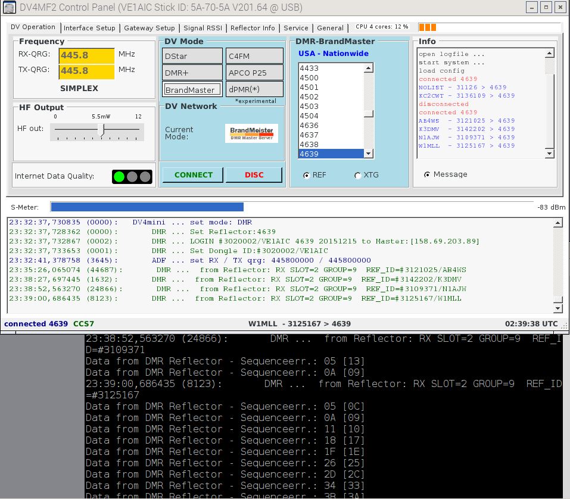Screen dimensions: 570x499
Task: Open the Gateway Setup tab
Action: (149, 28)
